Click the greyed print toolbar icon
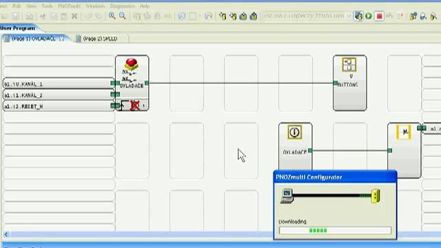The image size is (441, 248). coord(29,17)
